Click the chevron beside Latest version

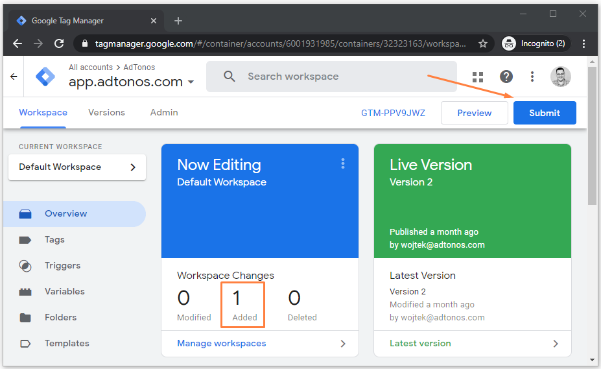556,344
